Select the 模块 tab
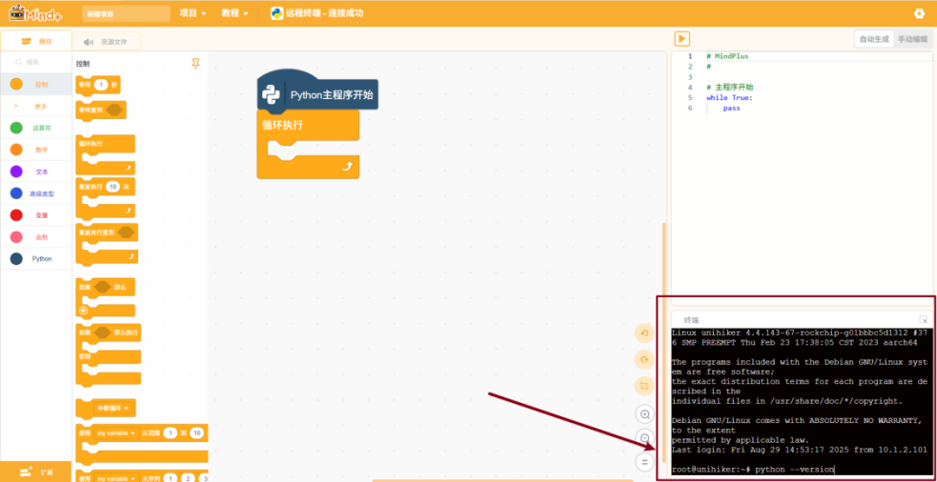 (x=36, y=41)
